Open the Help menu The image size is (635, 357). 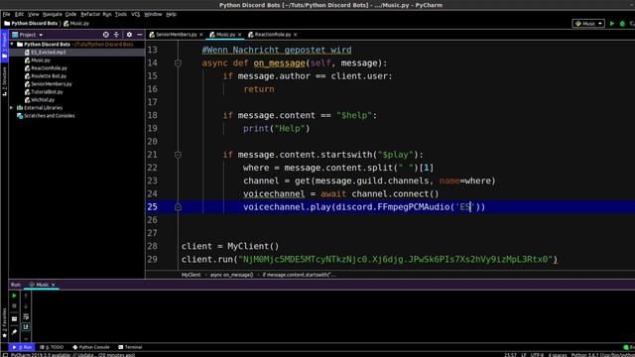pyautogui.click(x=172, y=14)
